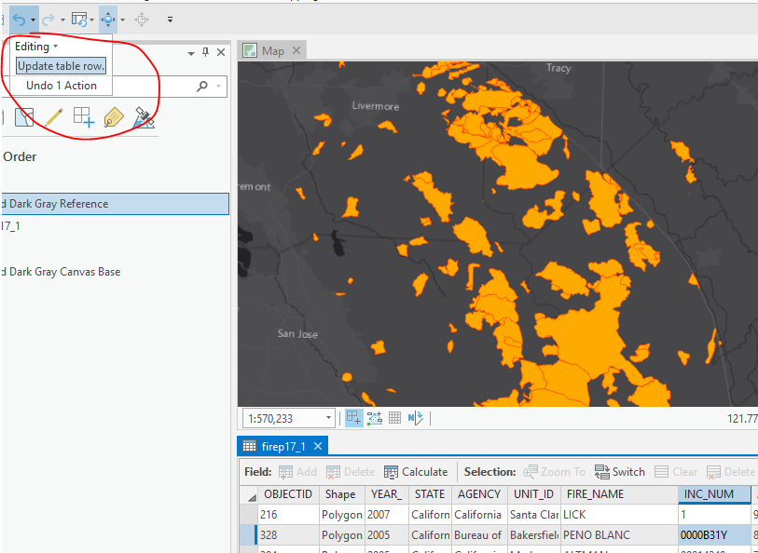Image resolution: width=758 pixels, height=553 pixels.
Task: Open the map scale 1:570,233 dropdown
Action: tap(326, 419)
